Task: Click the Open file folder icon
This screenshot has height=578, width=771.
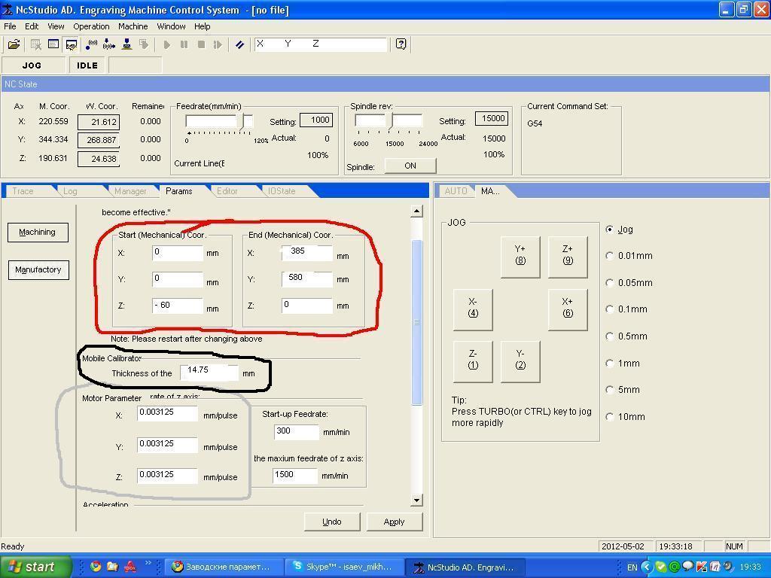Action: click(x=14, y=44)
